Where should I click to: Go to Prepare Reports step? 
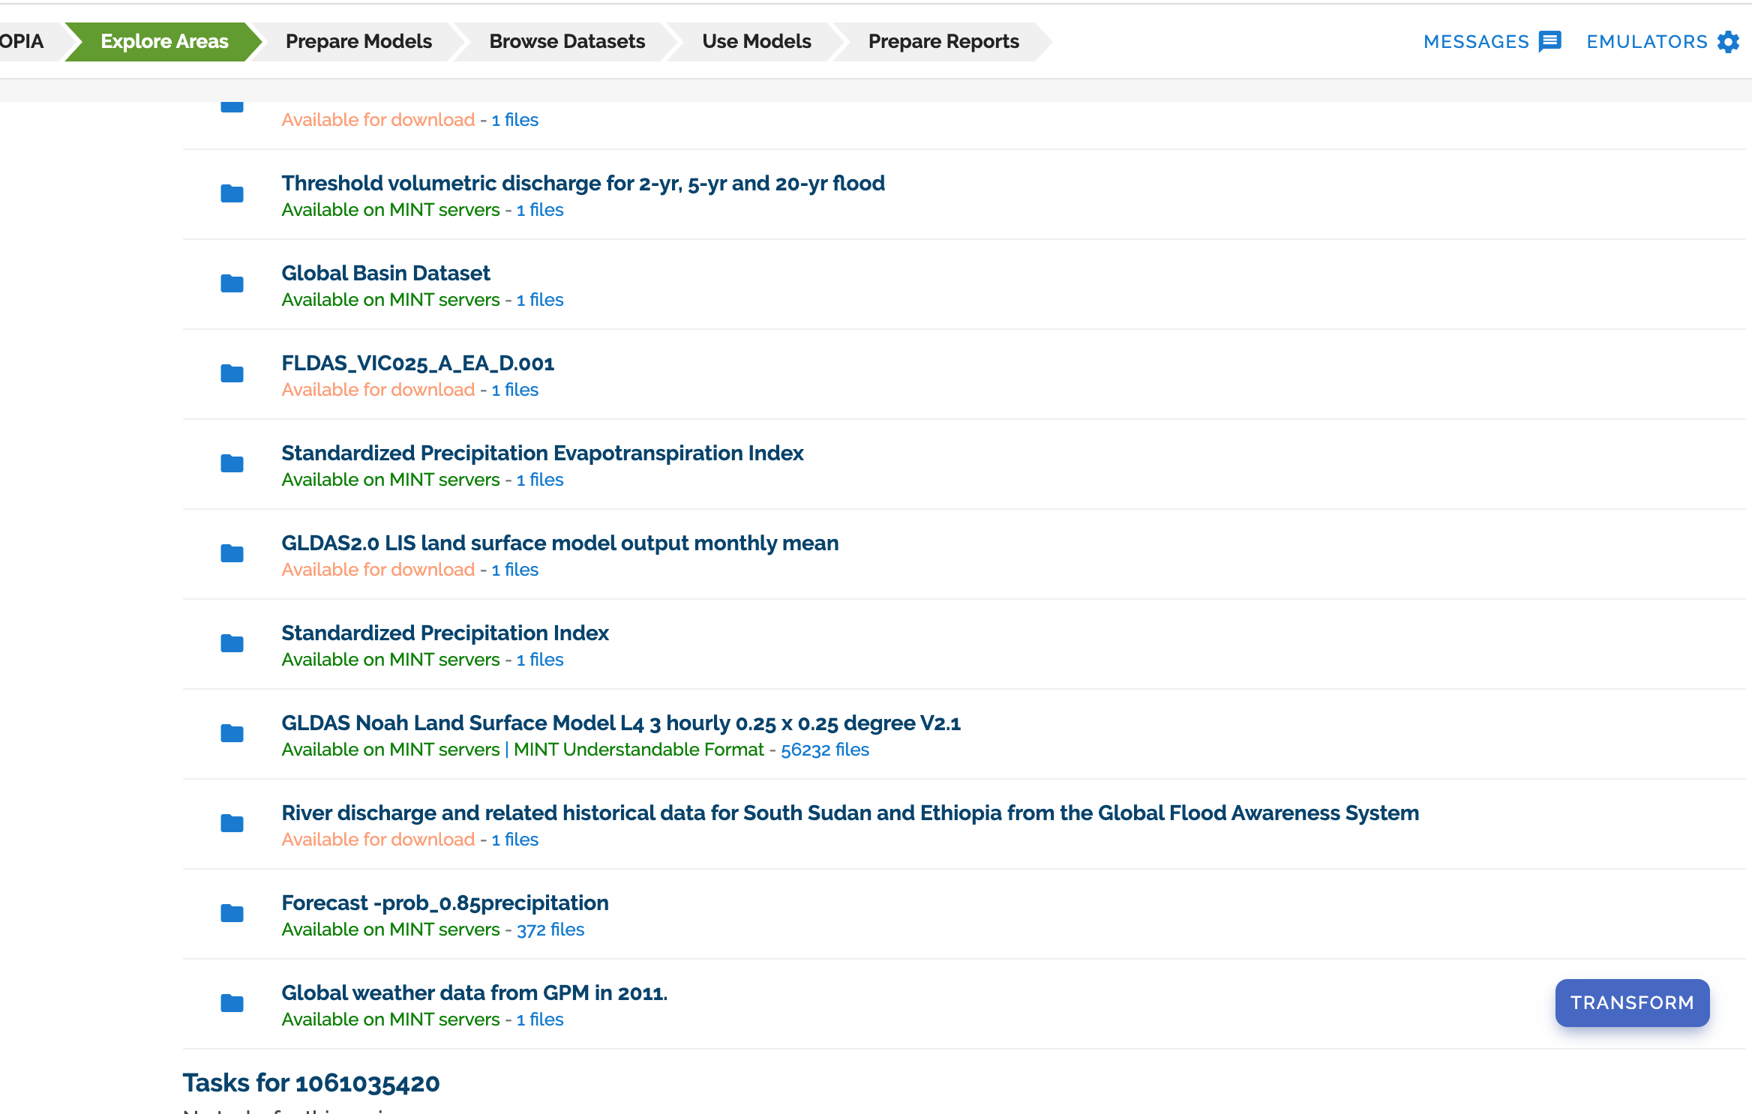[x=943, y=41]
